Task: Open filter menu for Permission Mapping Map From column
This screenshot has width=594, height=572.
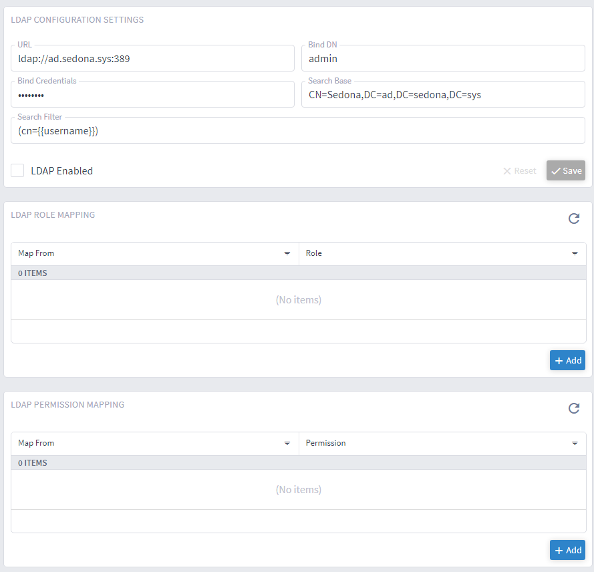Action: [287, 444]
